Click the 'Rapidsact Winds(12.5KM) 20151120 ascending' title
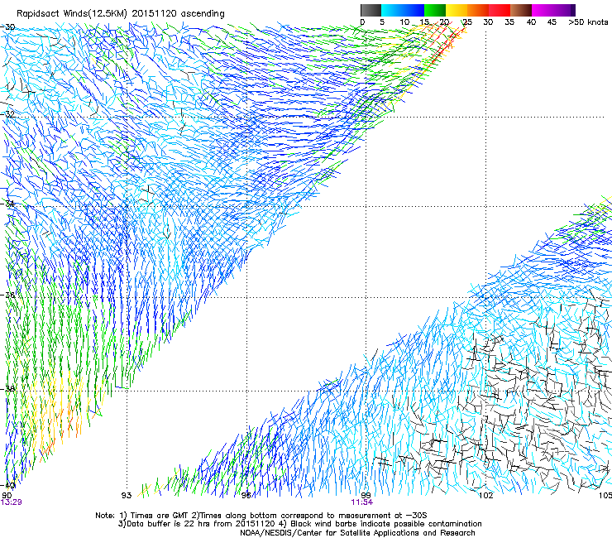This screenshot has width=612, height=538. [121, 14]
